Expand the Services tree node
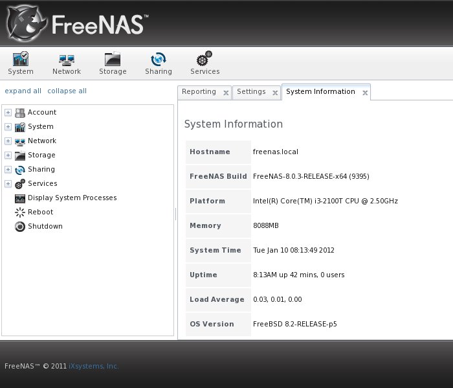 (8, 183)
